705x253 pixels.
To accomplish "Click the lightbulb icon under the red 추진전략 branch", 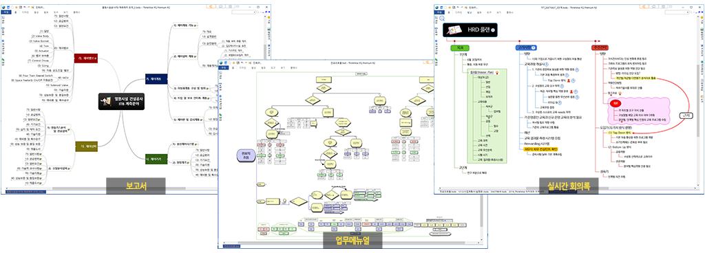I will coord(620,93).
